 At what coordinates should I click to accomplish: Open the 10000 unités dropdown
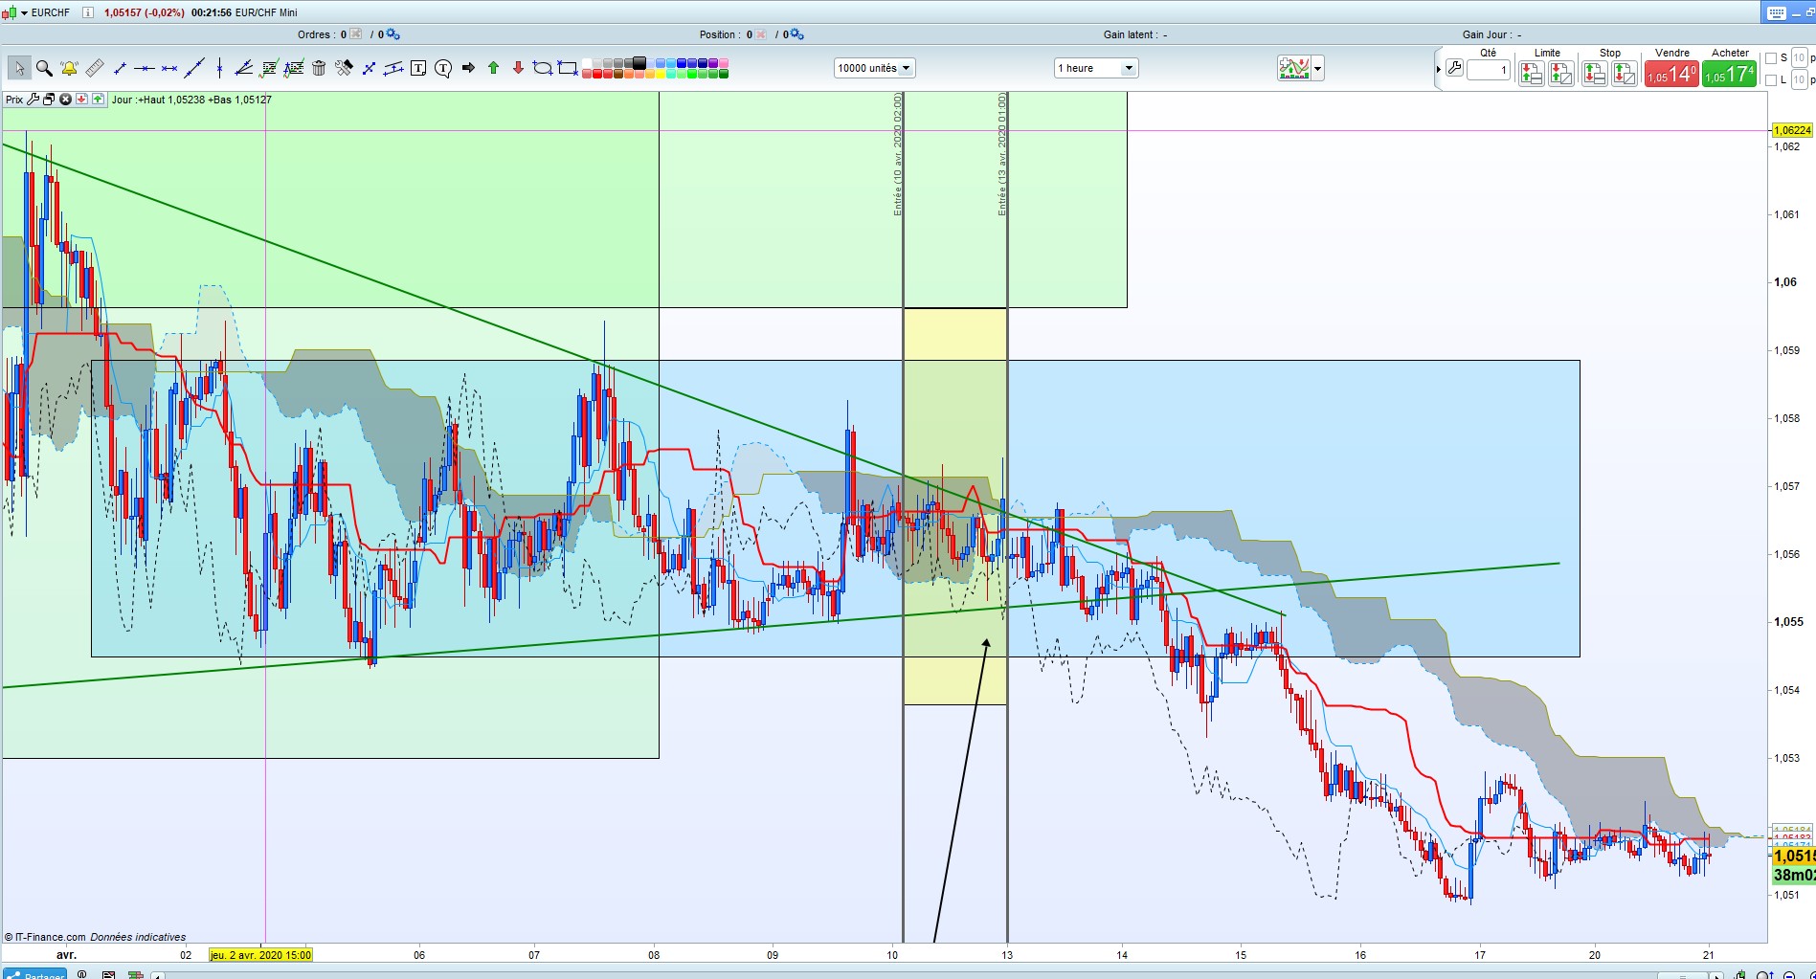point(874,68)
